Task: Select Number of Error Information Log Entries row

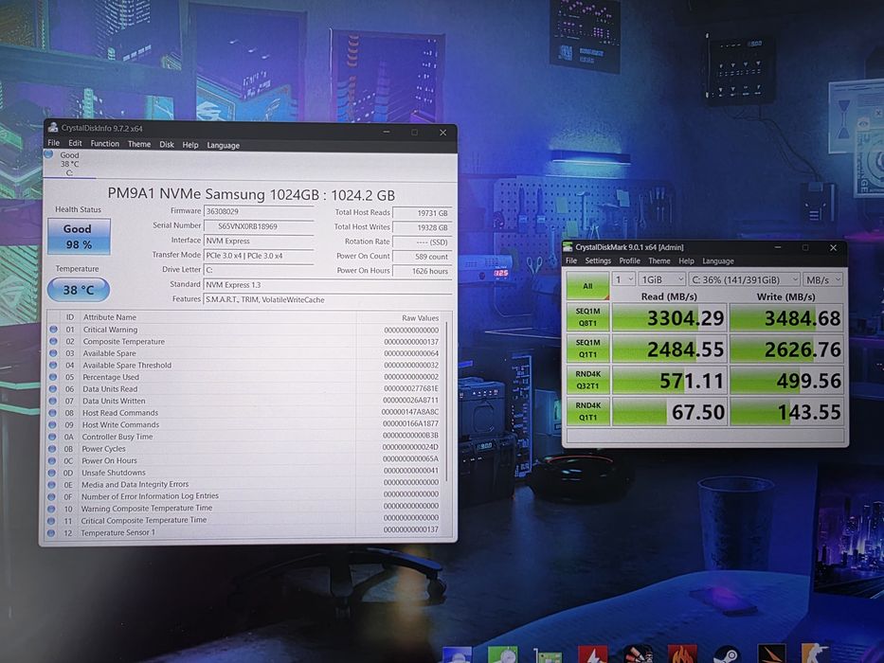Action: (x=245, y=496)
